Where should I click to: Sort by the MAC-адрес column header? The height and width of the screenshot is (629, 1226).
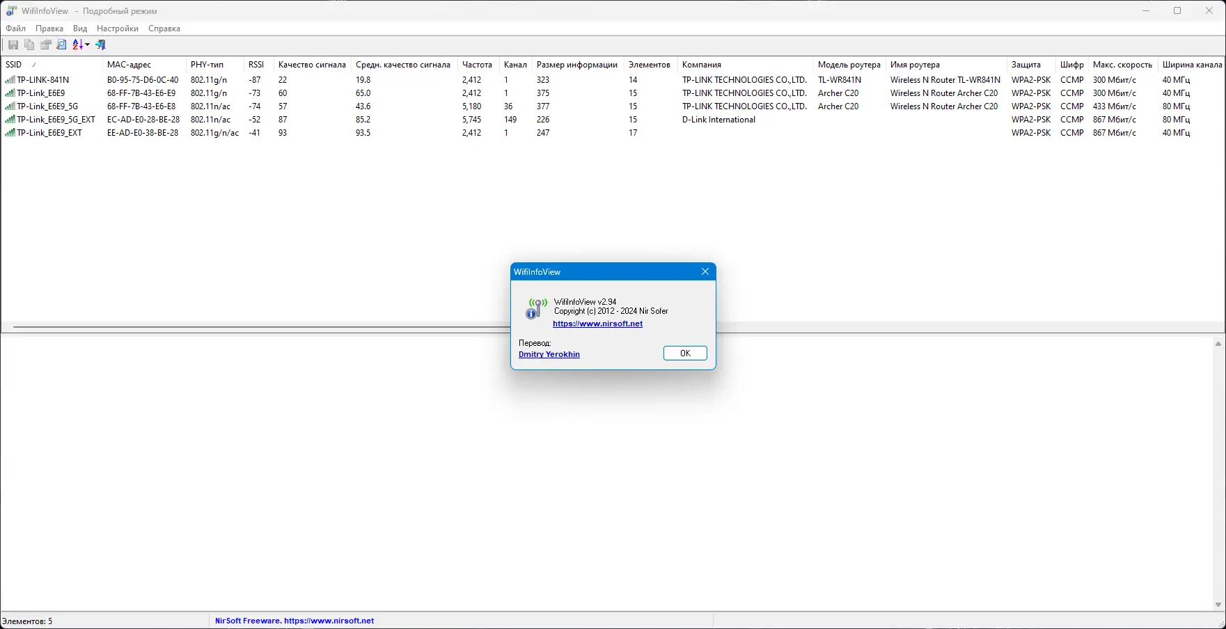[144, 65]
